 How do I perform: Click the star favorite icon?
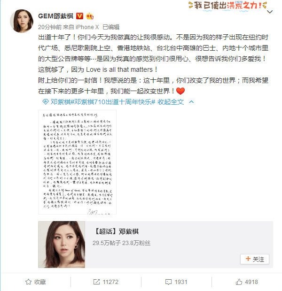point(28,282)
